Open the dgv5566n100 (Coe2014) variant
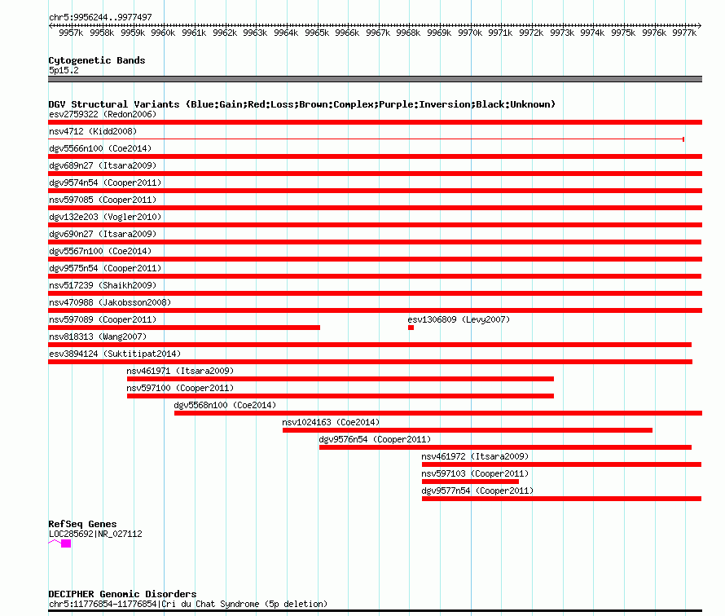Viewport: 725px width, 616px height. 100,148
